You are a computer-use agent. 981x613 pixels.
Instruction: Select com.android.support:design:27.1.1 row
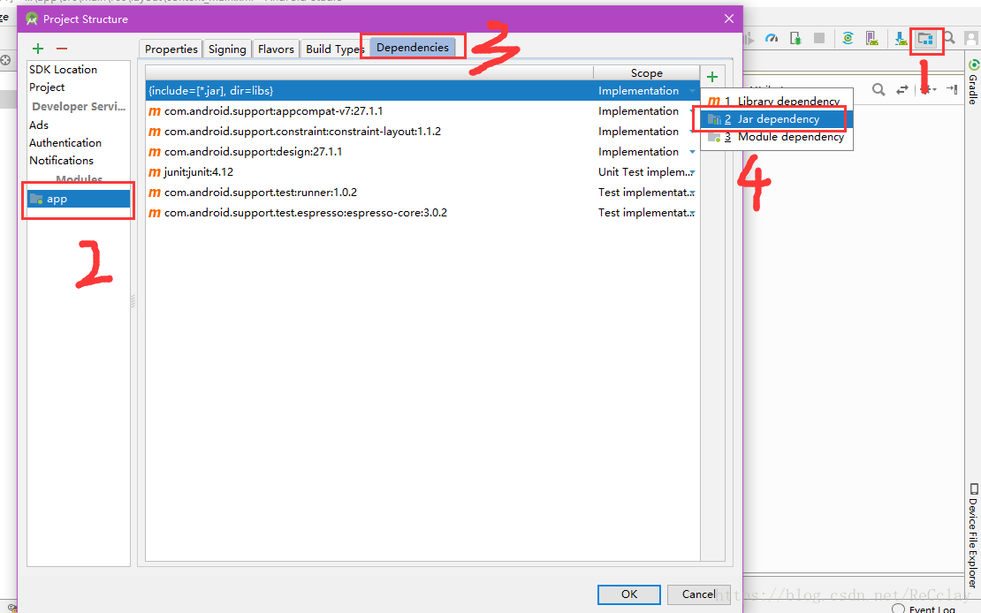tap(422, 151)
